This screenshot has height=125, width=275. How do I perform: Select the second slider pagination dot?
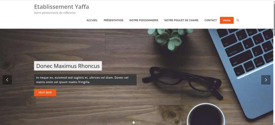click(137, 122)
